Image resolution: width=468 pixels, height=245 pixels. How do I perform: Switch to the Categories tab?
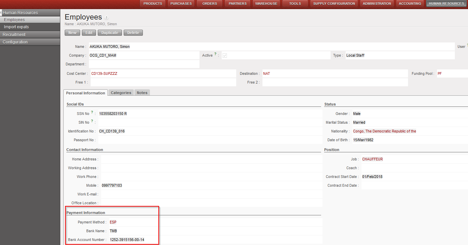pos(121,93)
